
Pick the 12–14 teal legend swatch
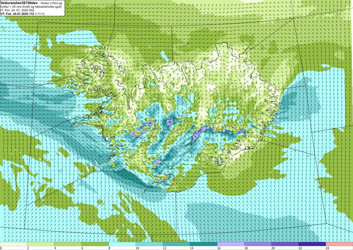pos(176,244)
